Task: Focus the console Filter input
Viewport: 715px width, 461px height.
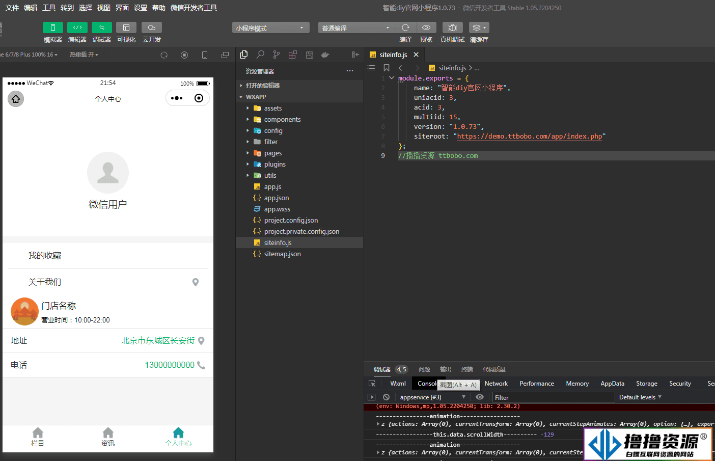Action: pos(554,397)
